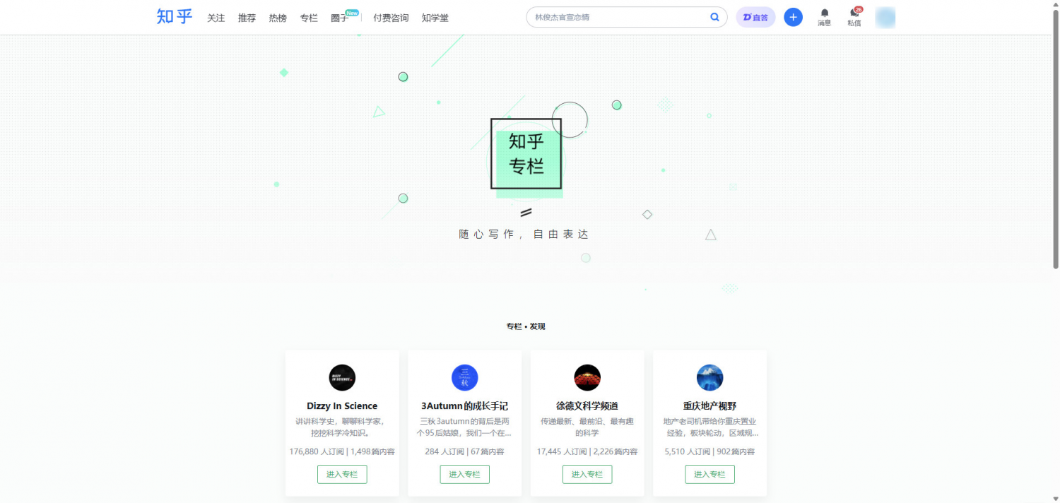Enter the Dizzy In Science column 进入专栏

coord(342,475)
